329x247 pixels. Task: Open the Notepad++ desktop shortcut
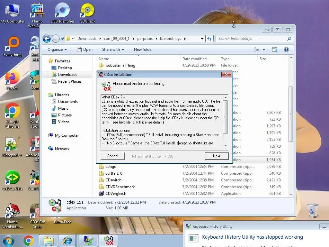pos(12,147)
